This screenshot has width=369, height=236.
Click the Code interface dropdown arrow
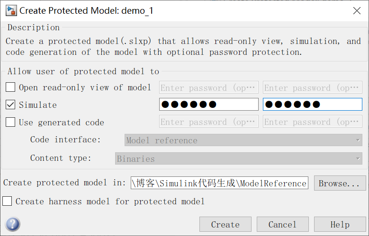358,140
